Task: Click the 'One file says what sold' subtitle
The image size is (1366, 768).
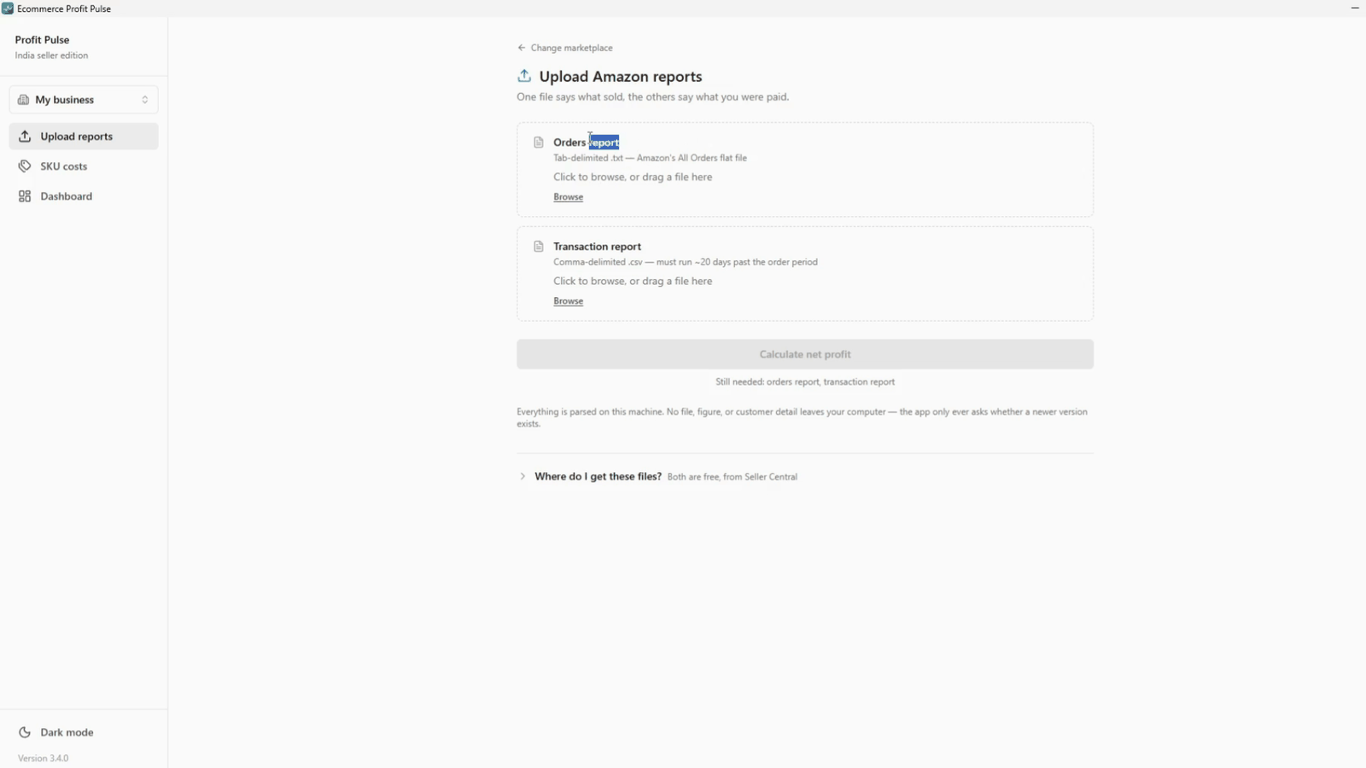Action: click(x=653, y=97)
